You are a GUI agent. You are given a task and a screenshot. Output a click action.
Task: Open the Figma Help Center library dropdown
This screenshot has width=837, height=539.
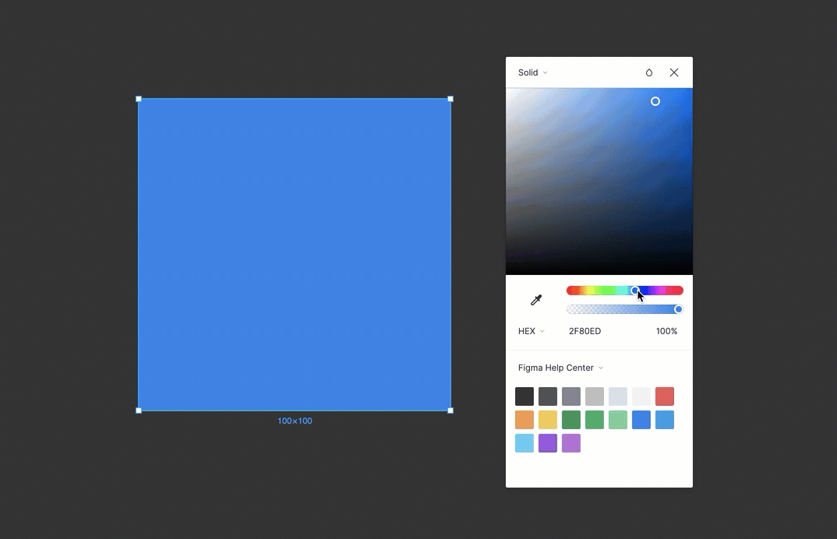point(560,368)
